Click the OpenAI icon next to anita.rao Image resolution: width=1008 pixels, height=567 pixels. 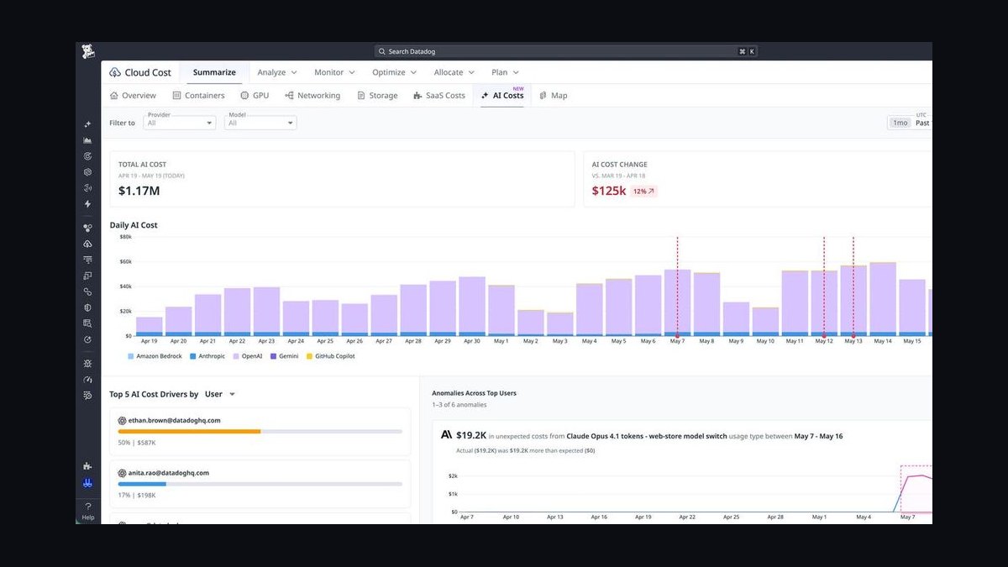coord(122,473)
